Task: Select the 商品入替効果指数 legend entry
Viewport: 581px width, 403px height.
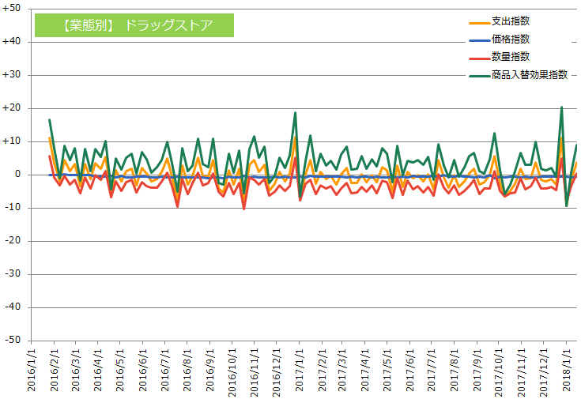Action: 519,75
